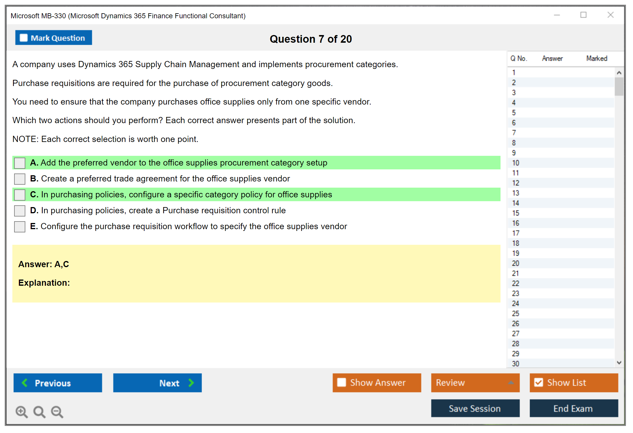The image size is (633, 433).
Task: Click the zoom out magnifier icon
Action: 57,411
